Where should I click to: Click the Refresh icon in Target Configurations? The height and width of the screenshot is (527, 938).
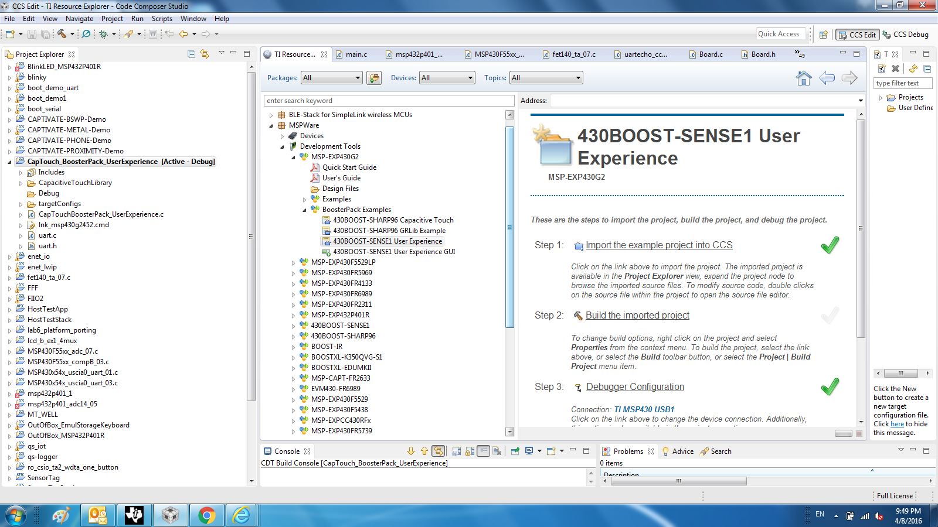click(913, 69)
